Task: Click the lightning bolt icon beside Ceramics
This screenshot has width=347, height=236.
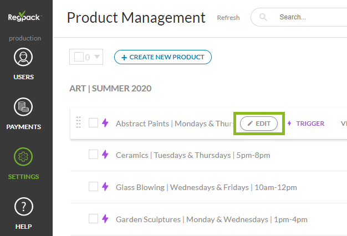Action: 105,155
